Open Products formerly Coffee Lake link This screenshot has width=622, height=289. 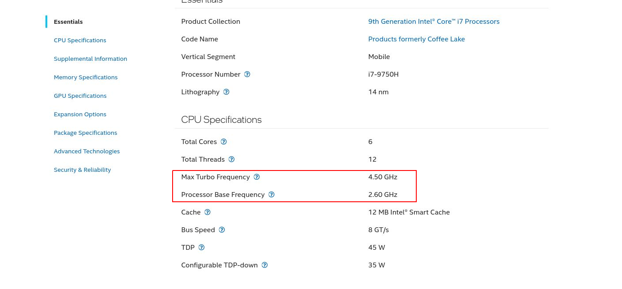(416, 39)
